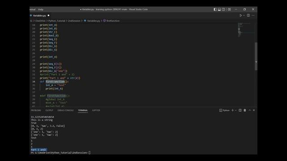Image resolution: width=287 pixels, height=161 pixels.
Task: Click the print(Int_A) code on line 27
Action: point(48,57)
